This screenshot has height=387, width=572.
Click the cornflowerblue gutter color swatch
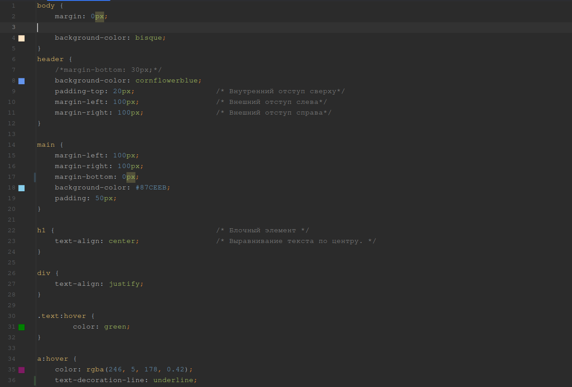click(21, 81)
